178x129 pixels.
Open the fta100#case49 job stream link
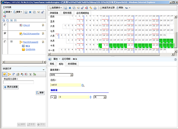pos(31,42)
